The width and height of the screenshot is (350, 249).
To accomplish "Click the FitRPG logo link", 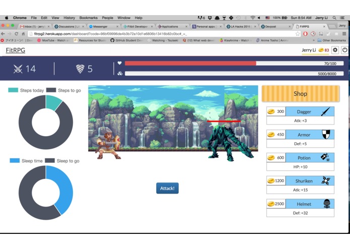I will (16, 50).
